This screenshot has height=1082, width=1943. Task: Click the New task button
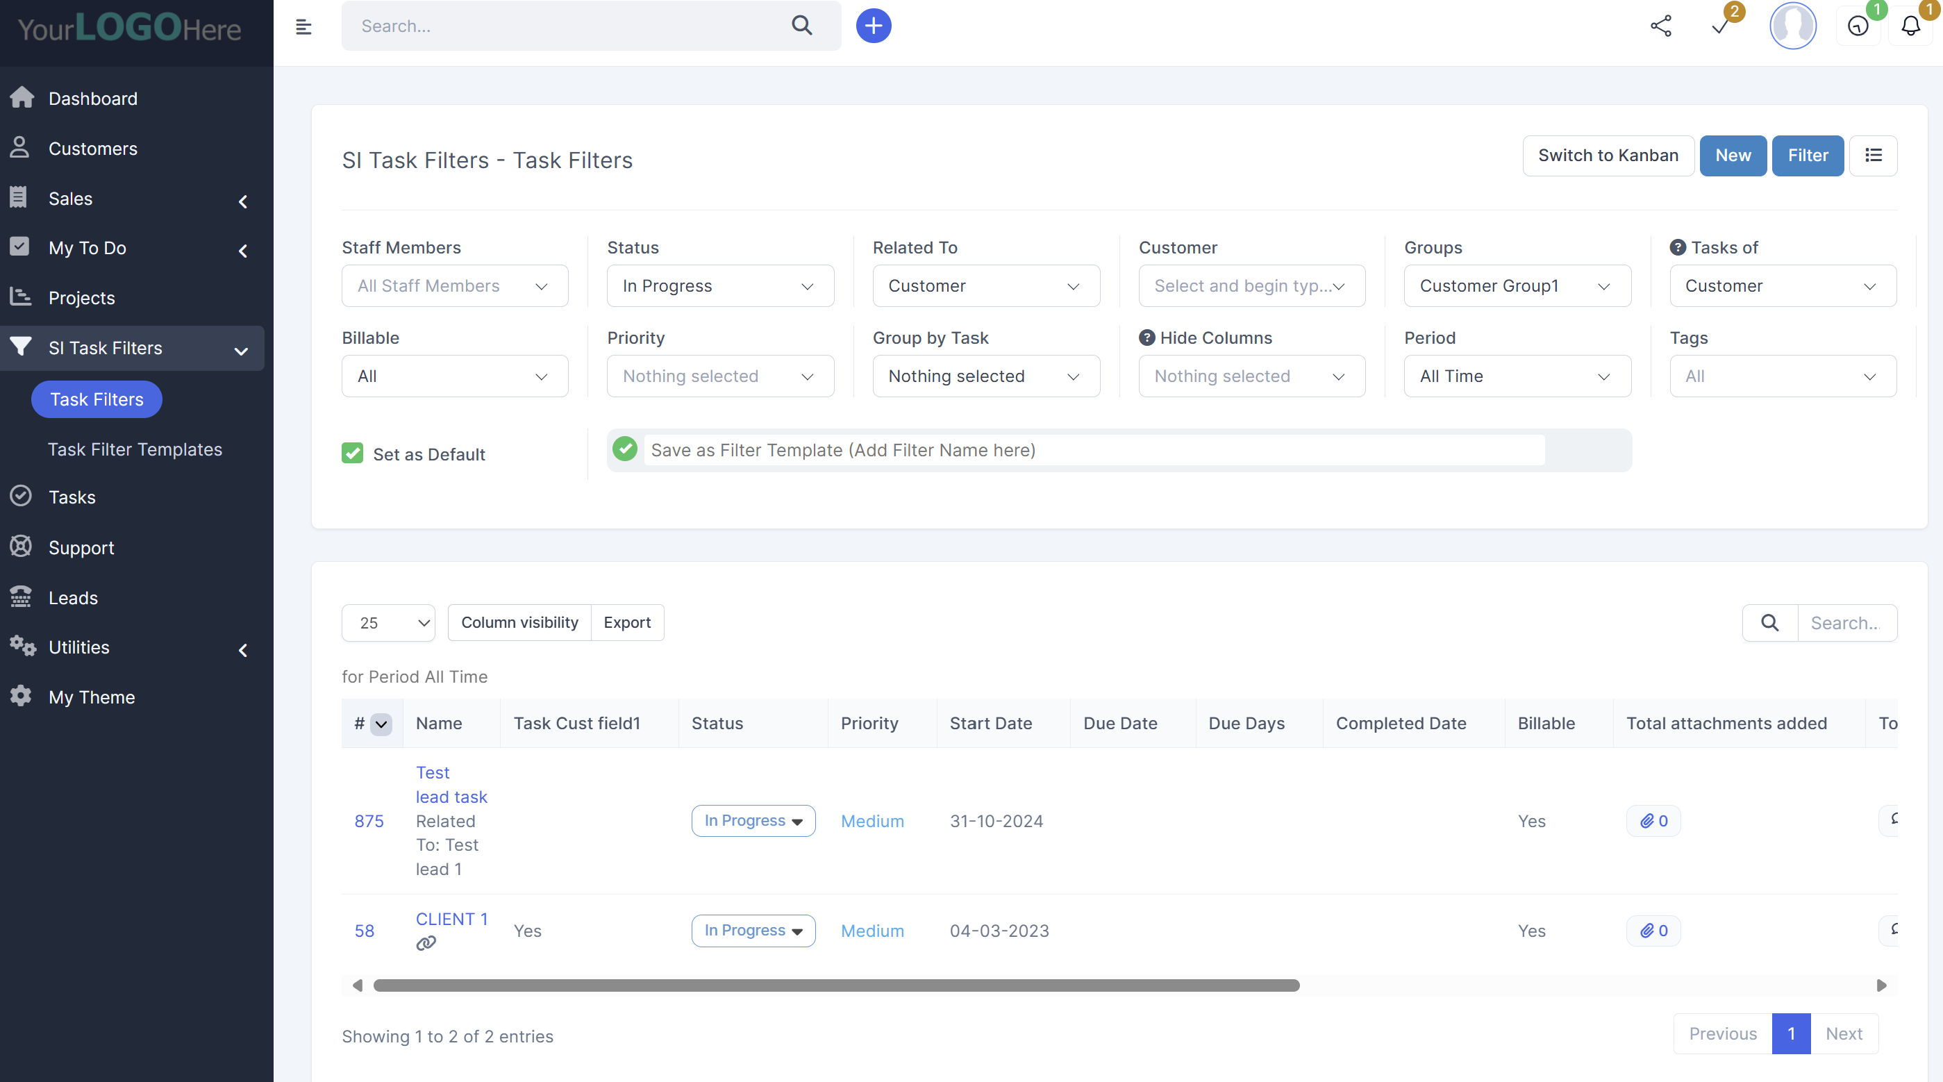1733,156
